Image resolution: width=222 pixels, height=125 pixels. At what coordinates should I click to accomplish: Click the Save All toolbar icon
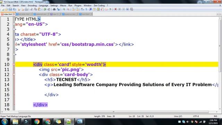point(14,9)
